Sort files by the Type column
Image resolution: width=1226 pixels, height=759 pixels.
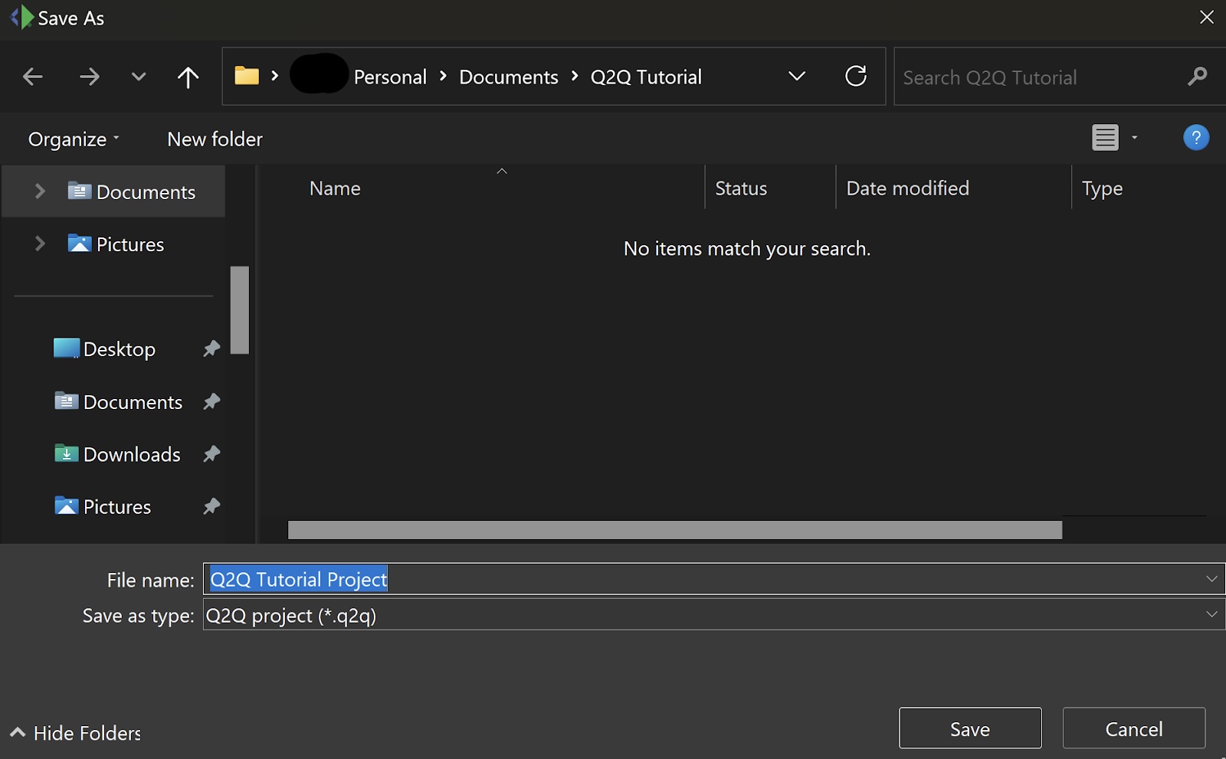1102,188
